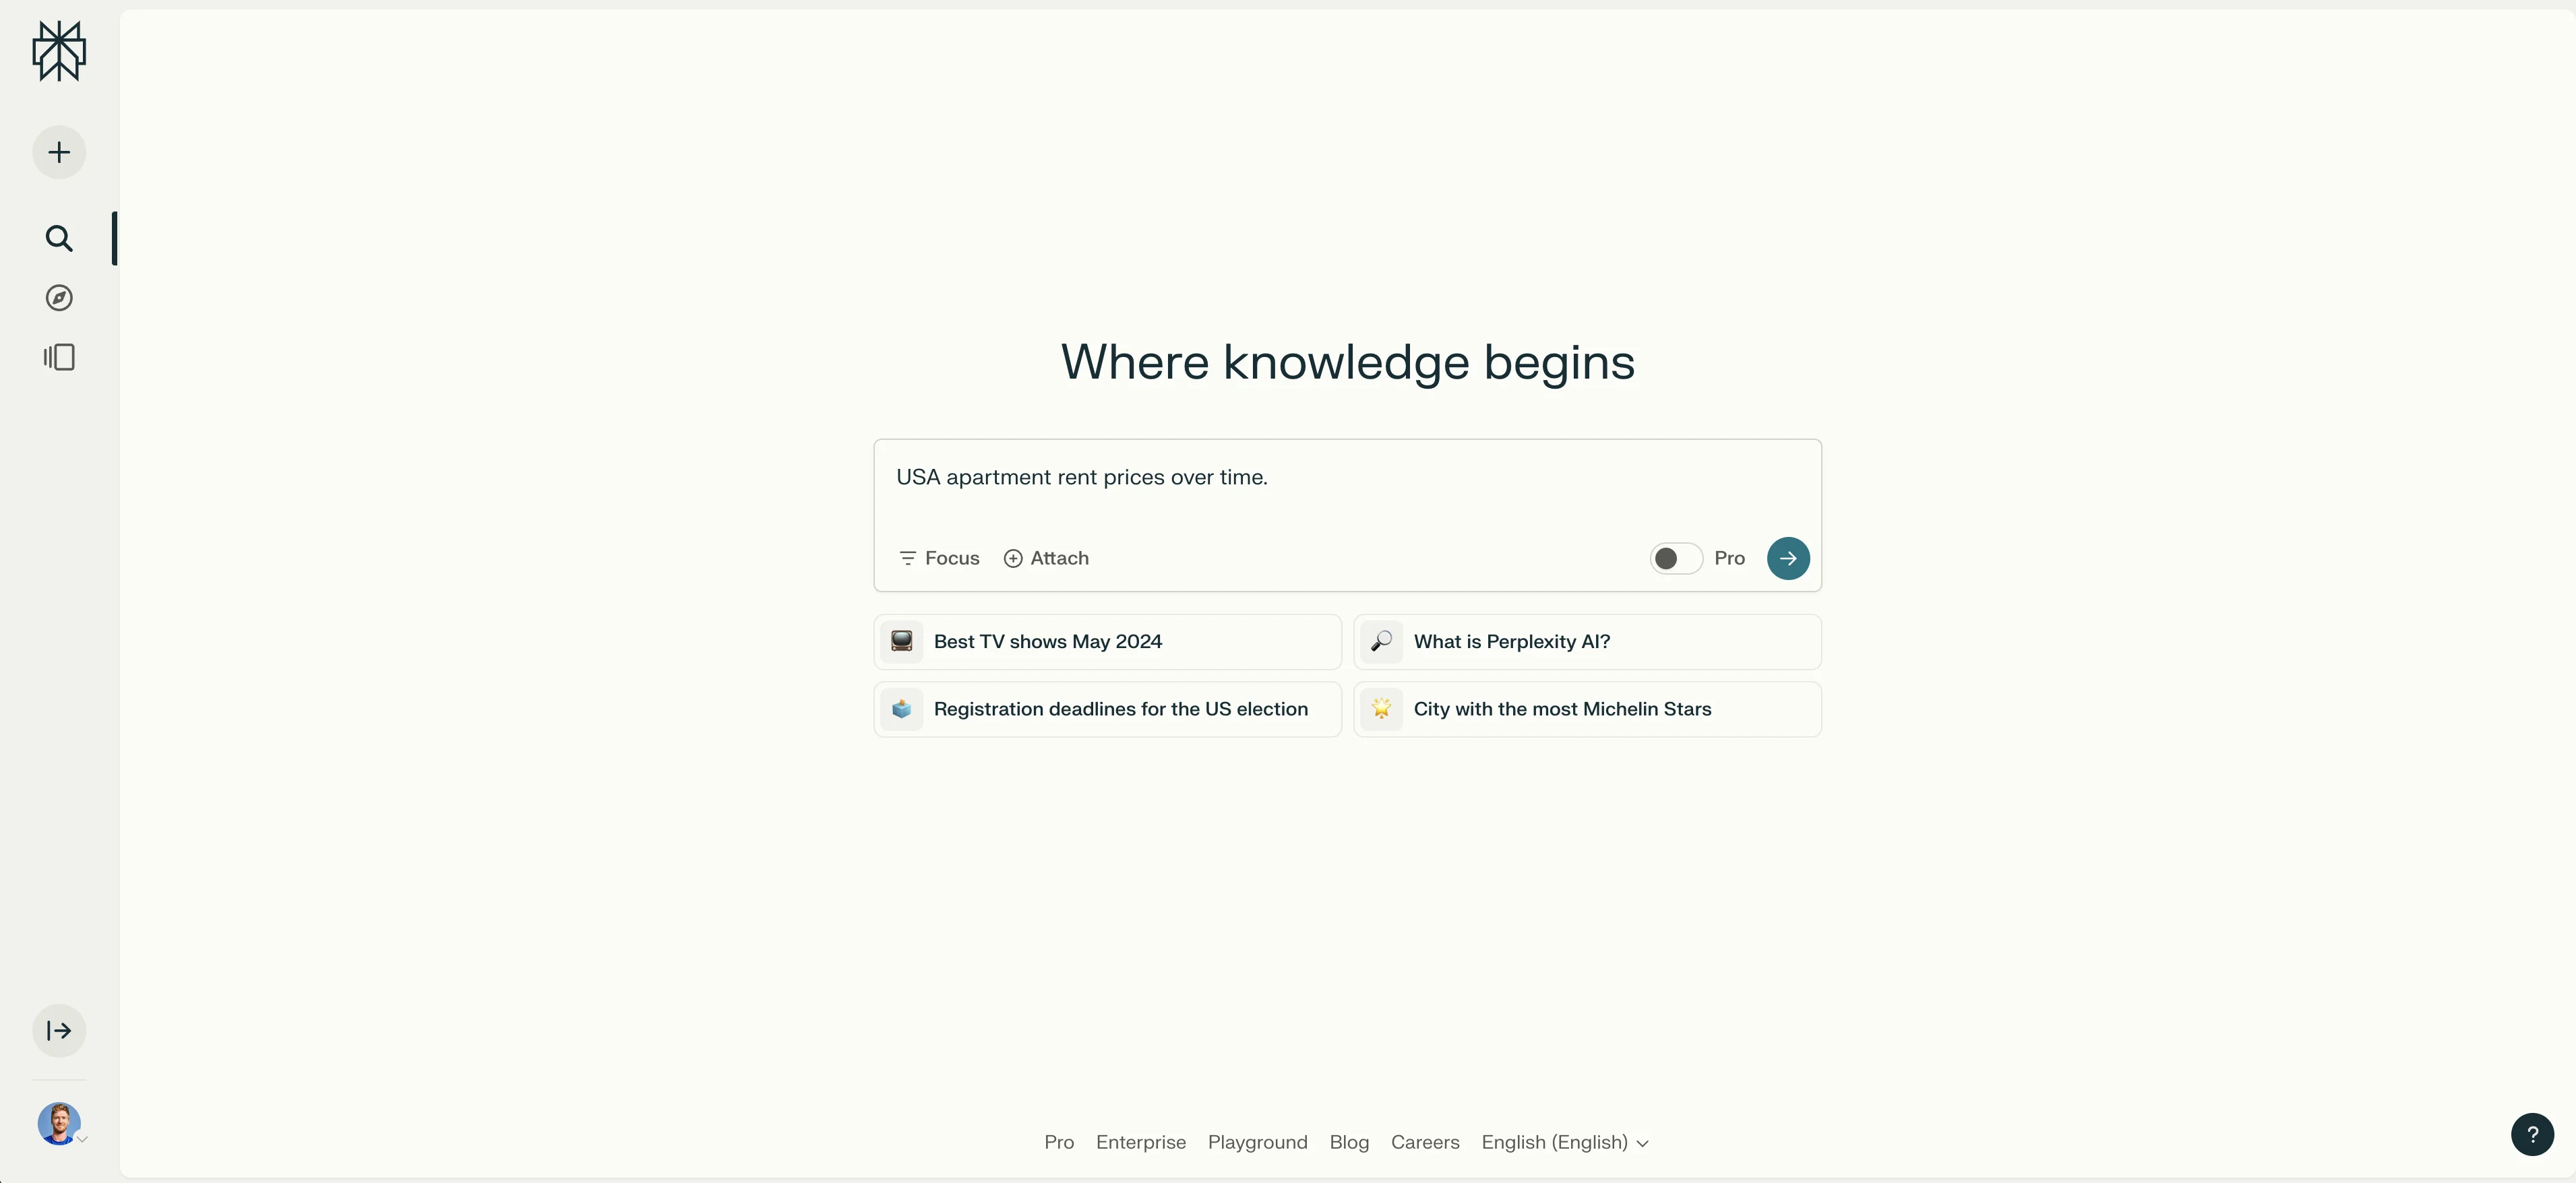Open the English language dropdown

[1564, 1142]
